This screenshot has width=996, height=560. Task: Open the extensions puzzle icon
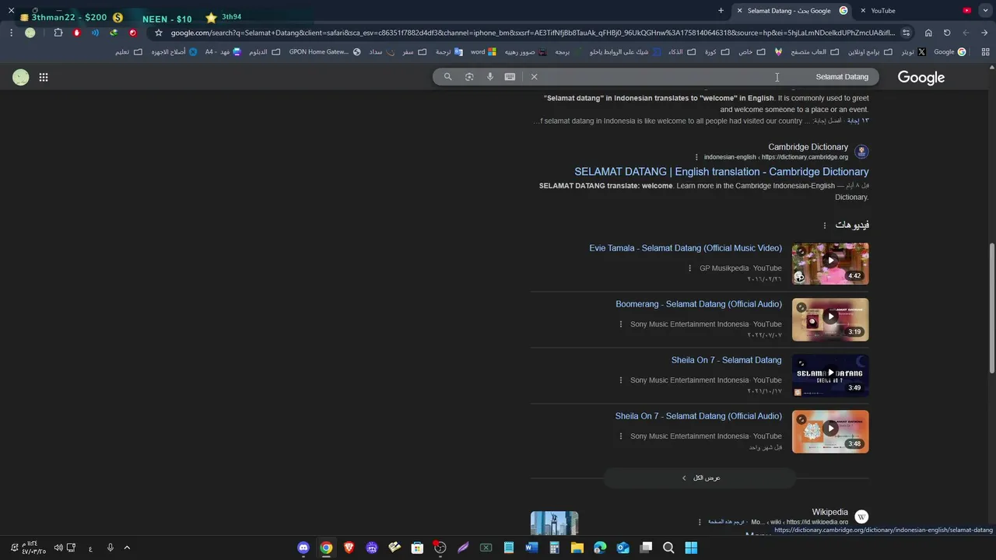tap(58, 33)
